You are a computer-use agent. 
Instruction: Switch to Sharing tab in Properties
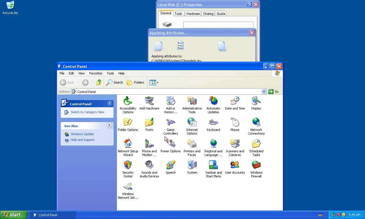208,14
